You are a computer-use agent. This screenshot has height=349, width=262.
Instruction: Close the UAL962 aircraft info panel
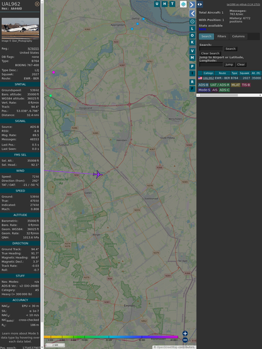(x=37, y=4)
